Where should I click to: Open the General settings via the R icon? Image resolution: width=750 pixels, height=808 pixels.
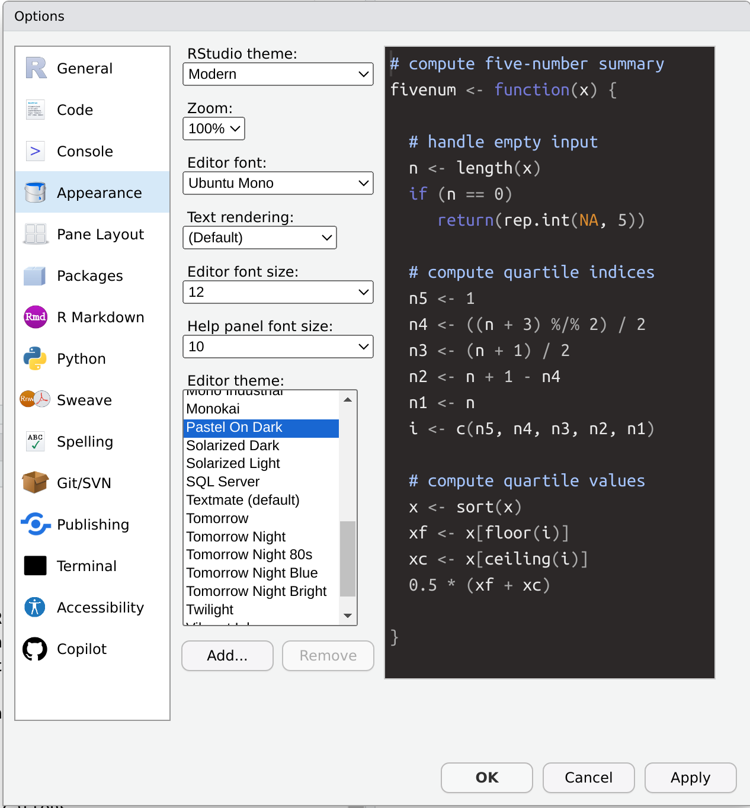35,68
